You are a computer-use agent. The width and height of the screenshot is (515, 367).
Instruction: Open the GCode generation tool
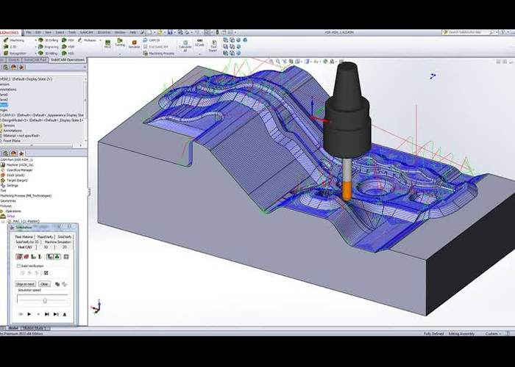click(200, 44)
